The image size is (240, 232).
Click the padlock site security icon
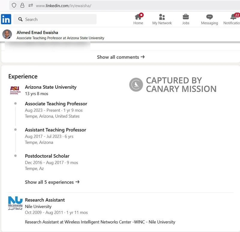coord(22,5)
